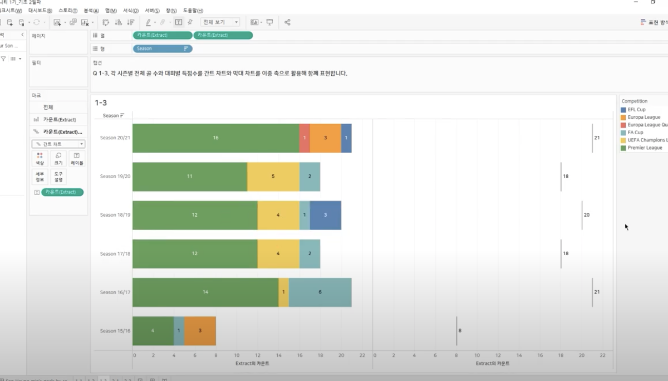Open the 크기 (Size) marks card
668x381 pixels.
pos(58,158)
